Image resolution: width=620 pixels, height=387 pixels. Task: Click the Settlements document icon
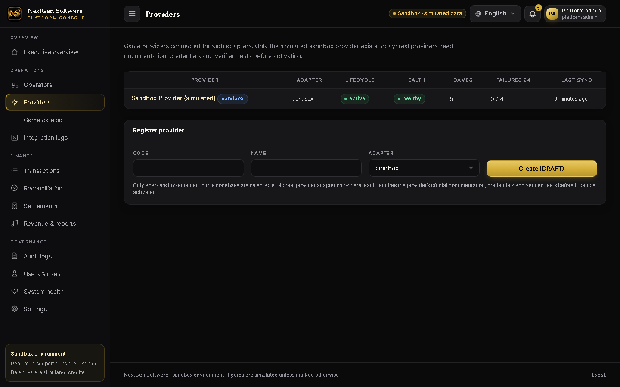click(15, 206)
